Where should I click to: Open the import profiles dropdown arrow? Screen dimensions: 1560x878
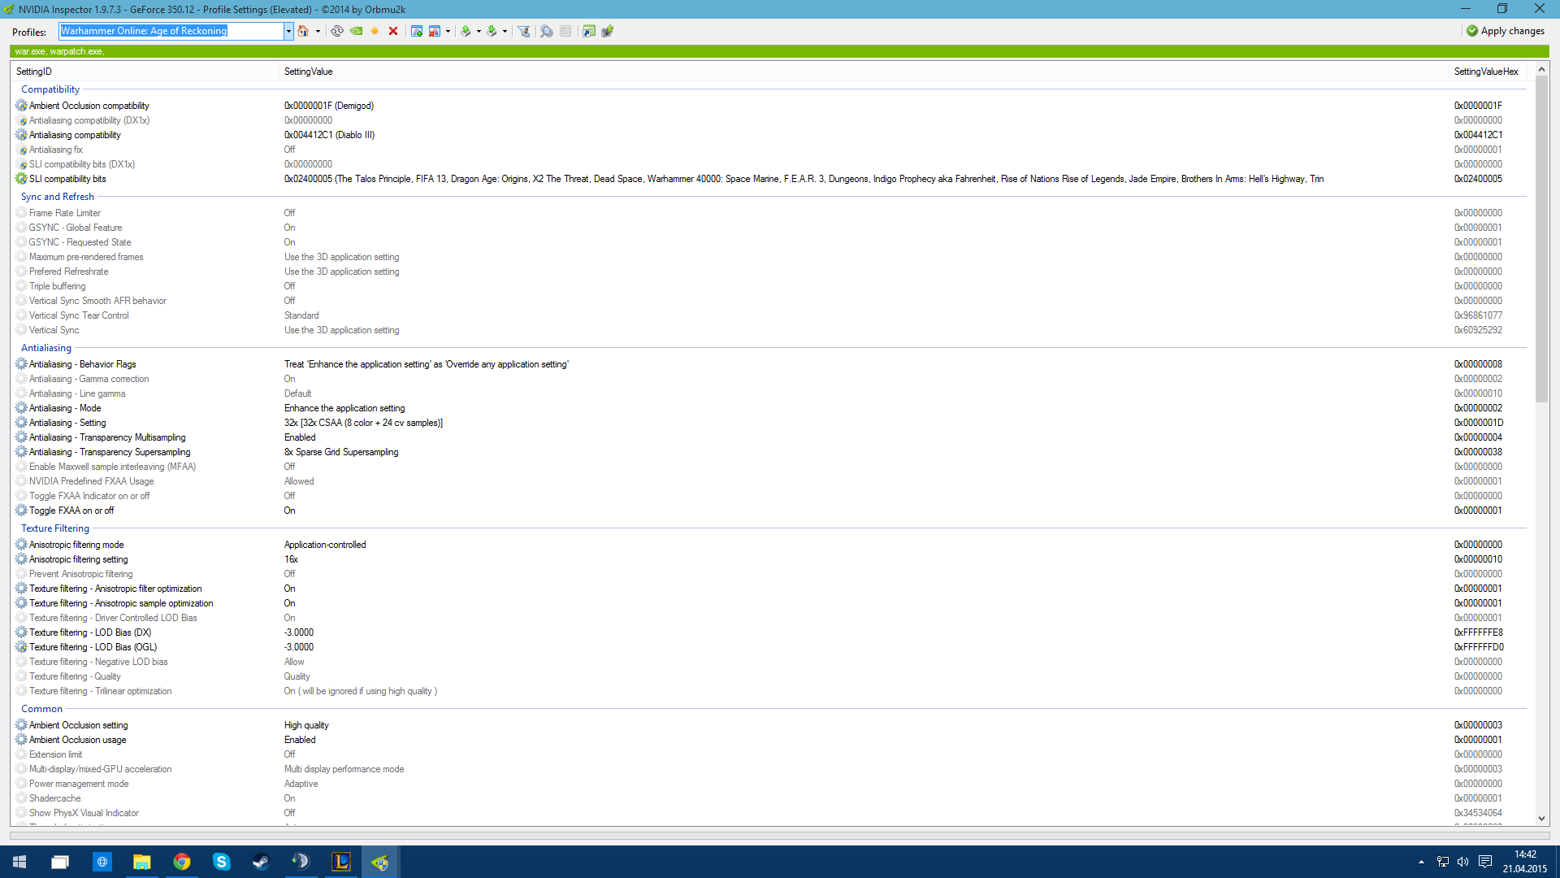pyautogui.click(x=505, y=32)
